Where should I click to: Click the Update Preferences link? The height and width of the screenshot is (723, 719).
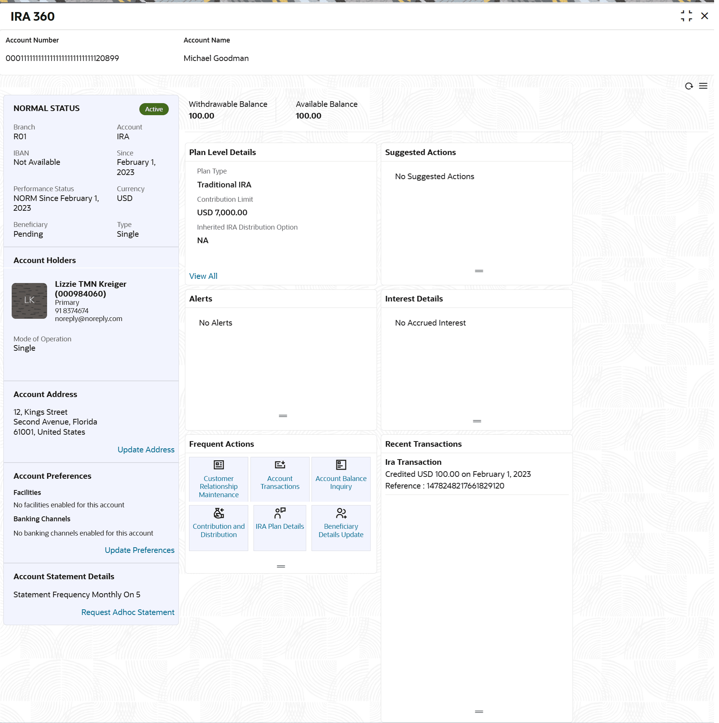(x=140, y=550)
